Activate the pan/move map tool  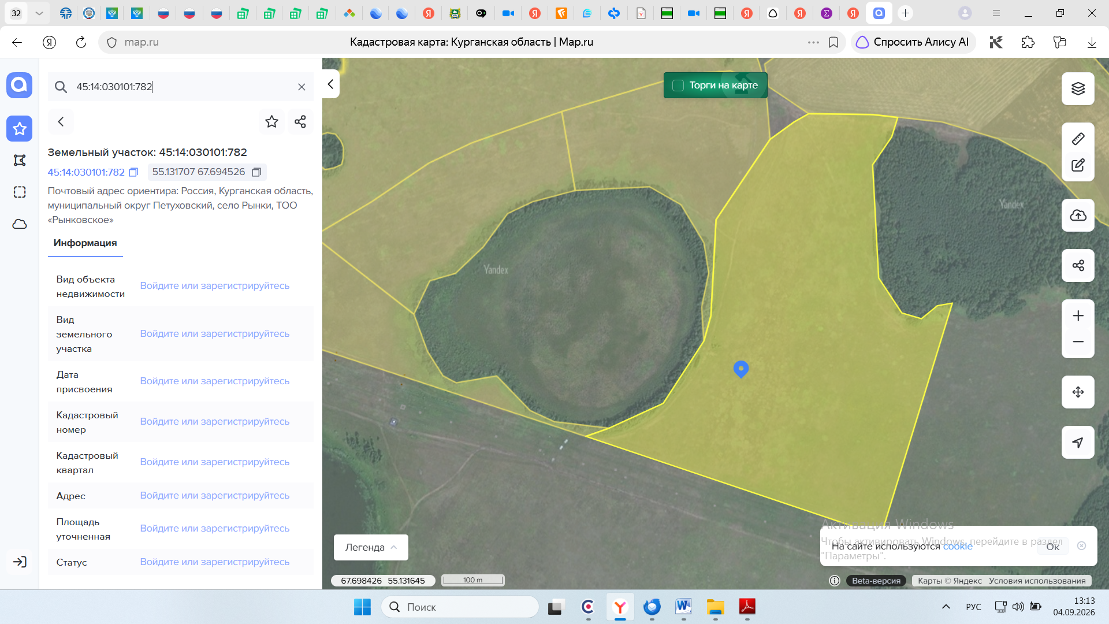pos(1078,392)
